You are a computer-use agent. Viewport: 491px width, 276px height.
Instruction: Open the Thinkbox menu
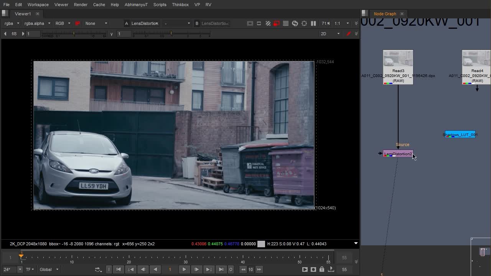(180, 5)
